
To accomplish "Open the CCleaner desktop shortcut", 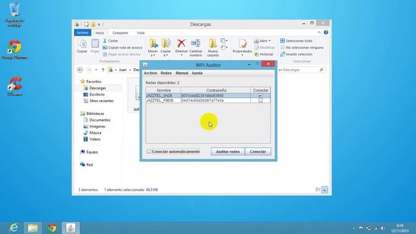I will point(14,86).
